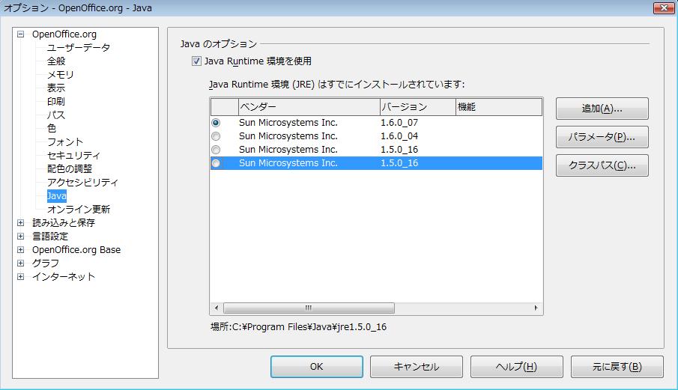Confirm settings with the OK button
This screenshot has width=678, height=390.
tap(316, 367)
